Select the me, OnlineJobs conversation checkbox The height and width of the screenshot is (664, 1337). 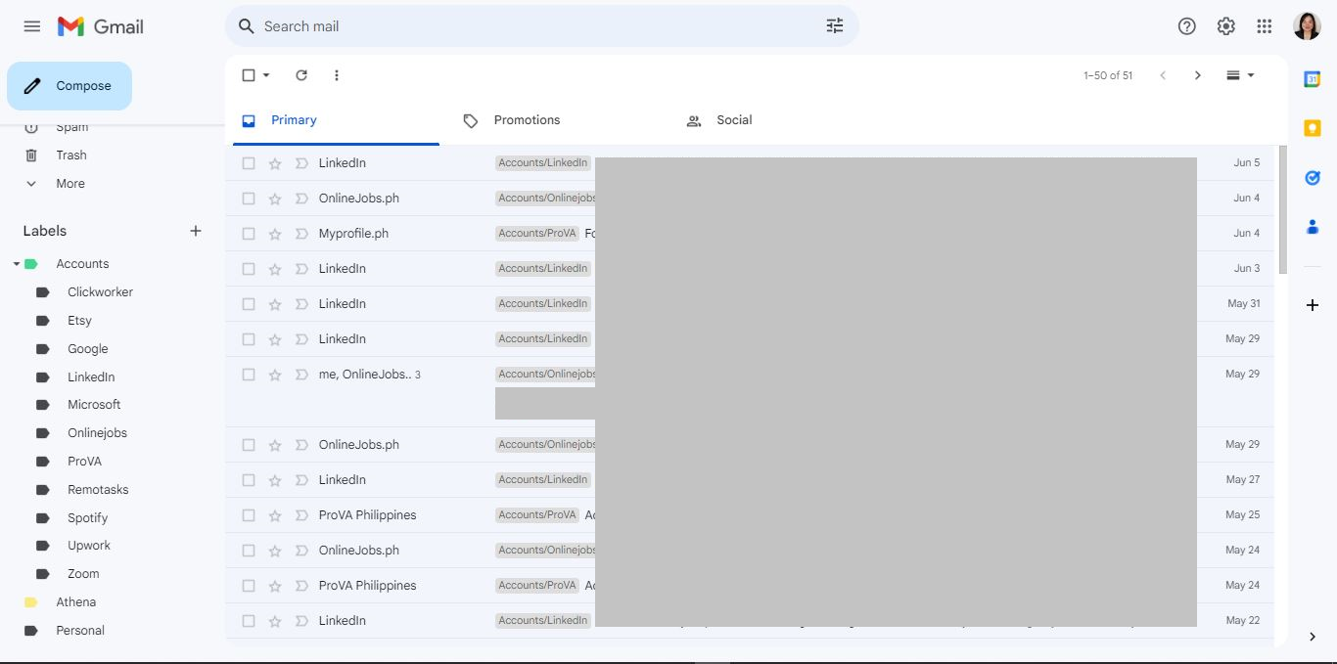click(249, 375)
